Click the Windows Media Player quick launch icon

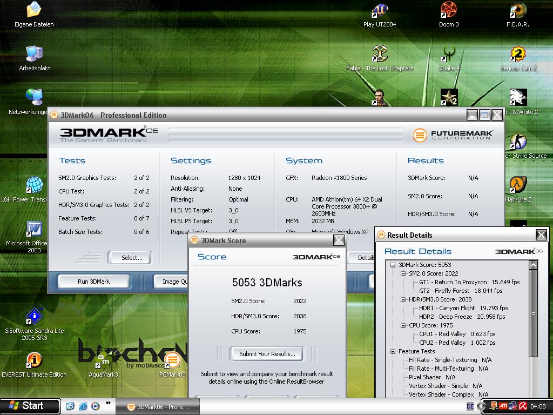click(96, 406)
